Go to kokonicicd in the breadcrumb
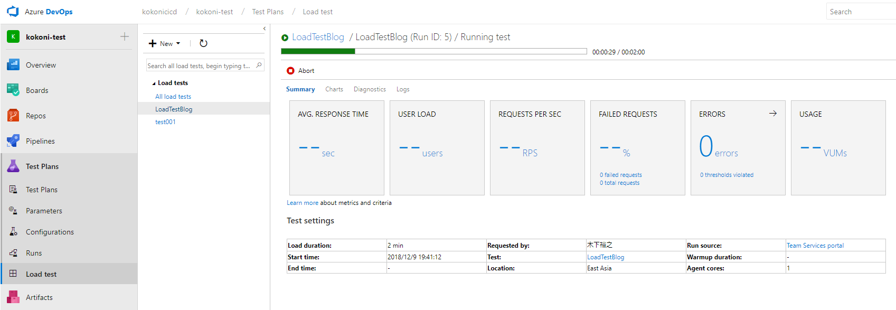The height and width of the screenshot is (310, 896). tap(159, 12)
